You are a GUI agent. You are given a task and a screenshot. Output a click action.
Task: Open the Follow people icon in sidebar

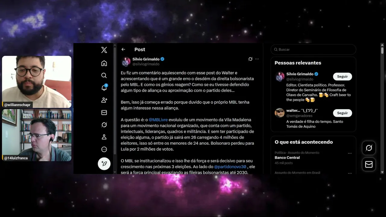104,100
